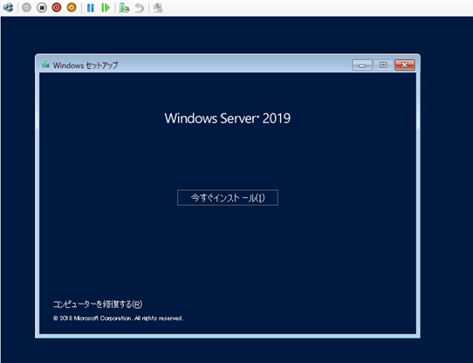The height and width of the screenshot is (363, 473).
Task: Shut down the VM with the red icon
Action: coord(57,8)
